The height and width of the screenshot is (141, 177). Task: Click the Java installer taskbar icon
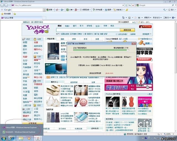(38, 138)
